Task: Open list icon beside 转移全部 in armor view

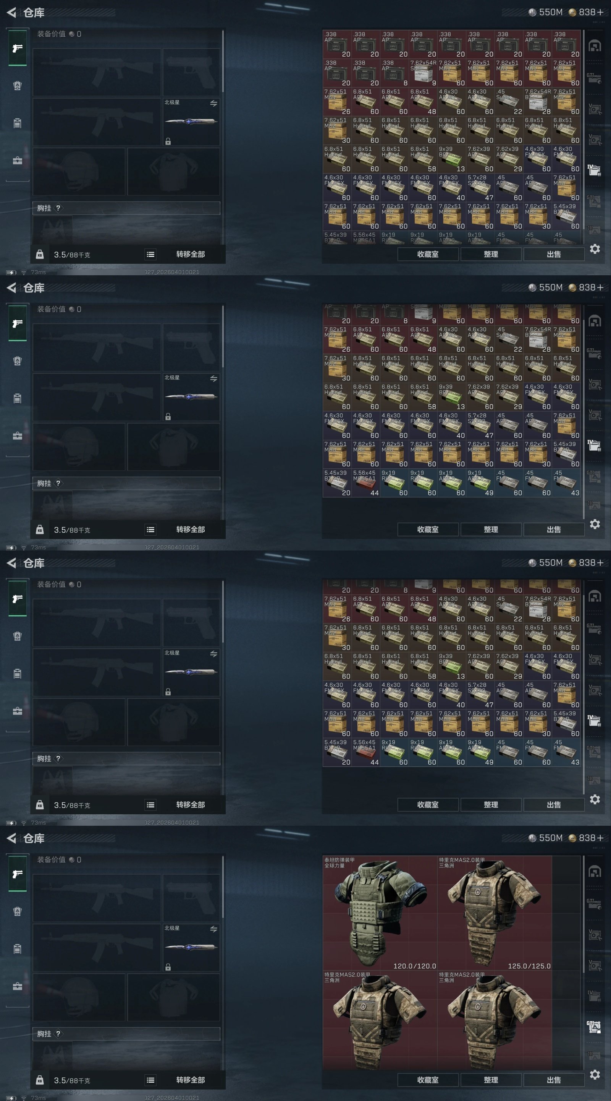Action: point(150,1080)
